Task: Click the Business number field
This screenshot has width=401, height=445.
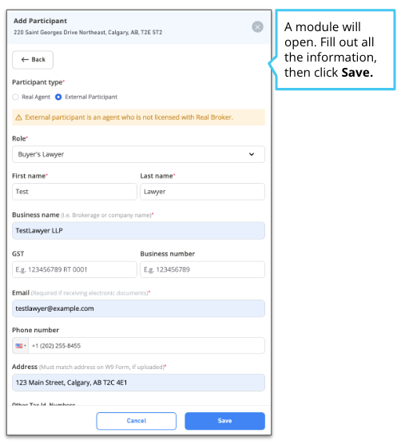Action: tap(203, 269)
